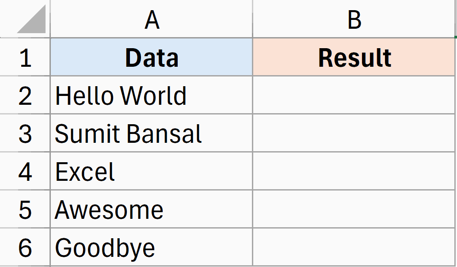Click the Data header cell
457x267 pixels.
coord(152,57)
